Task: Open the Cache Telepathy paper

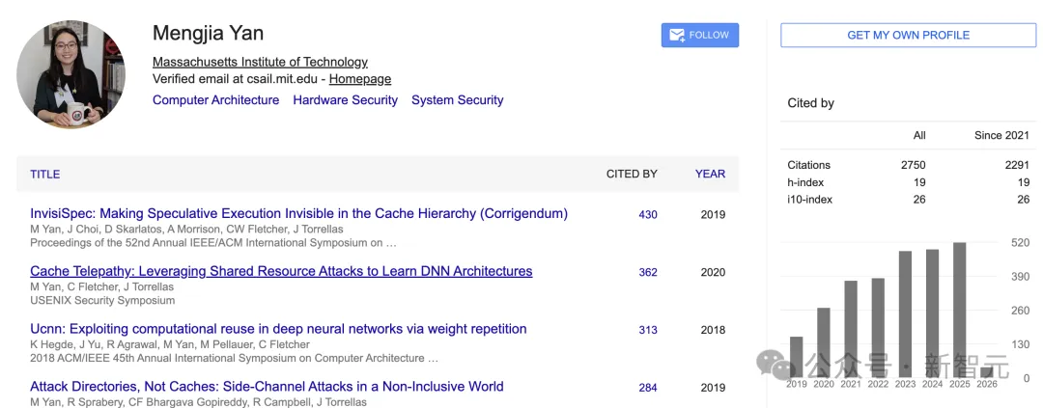Action: click(281, 272)
